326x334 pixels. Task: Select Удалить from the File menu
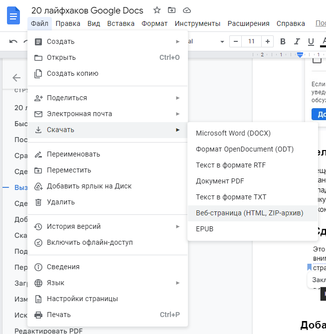(108, 202)
